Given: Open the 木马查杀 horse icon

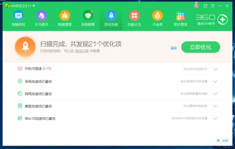Looking at the screenshot, I should coord(42,16).
